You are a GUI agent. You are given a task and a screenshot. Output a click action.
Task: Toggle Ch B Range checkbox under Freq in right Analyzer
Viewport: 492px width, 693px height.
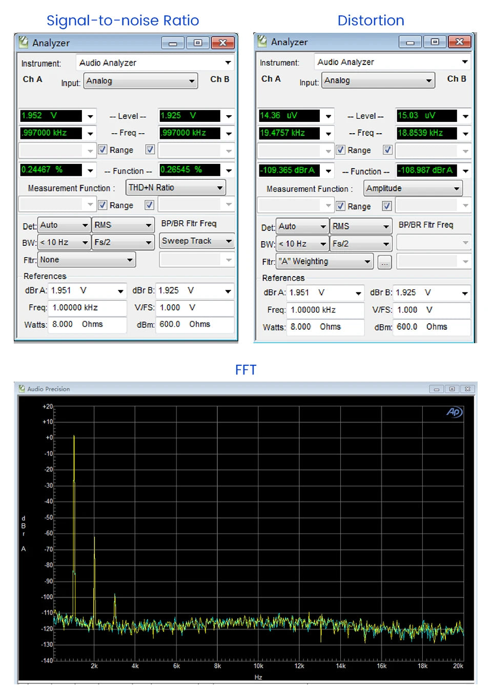tap(387, 150)
